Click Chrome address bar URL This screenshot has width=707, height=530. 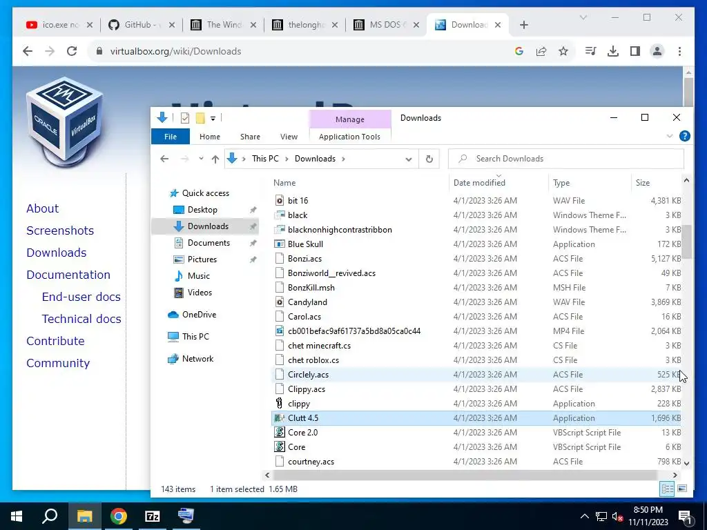tap(175, 51)
